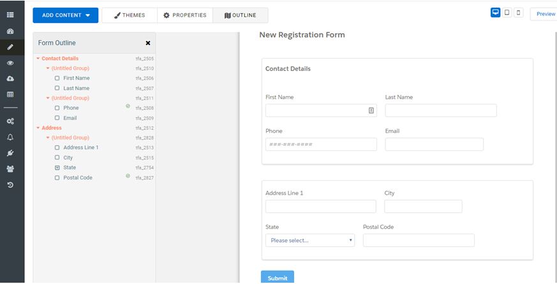Click green check icon beside Postal Code
Image resolution: width=557 pixels, height=284 pixels.
click(x=128, y=176)
